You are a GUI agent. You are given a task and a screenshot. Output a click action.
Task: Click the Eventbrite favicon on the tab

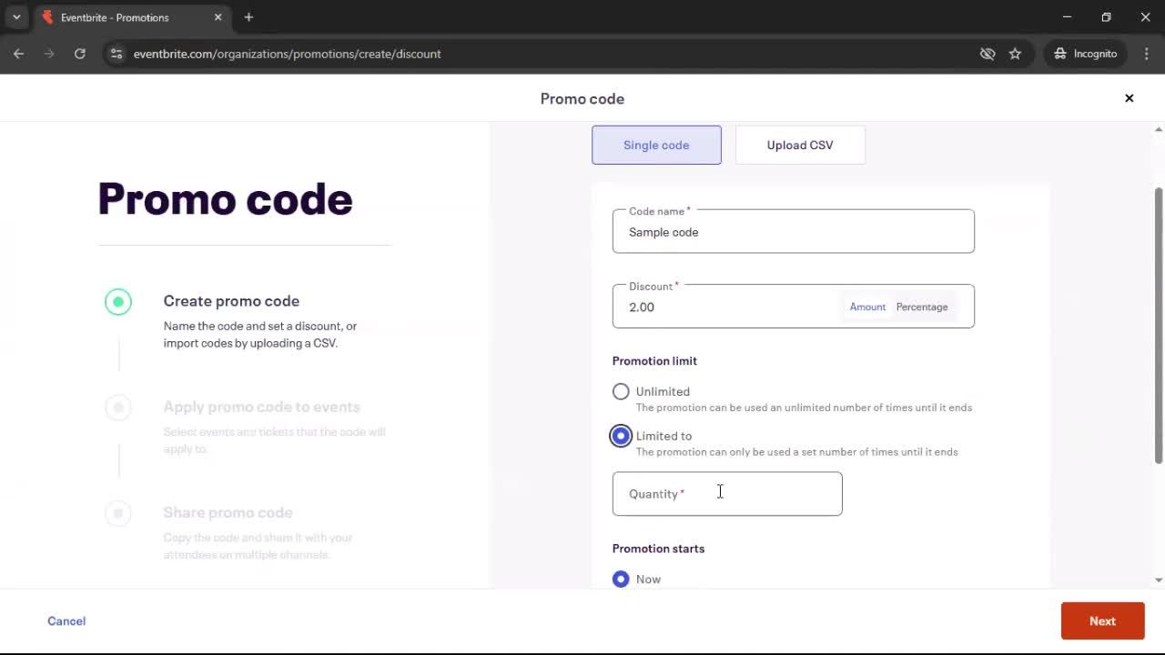coord(47,17)
